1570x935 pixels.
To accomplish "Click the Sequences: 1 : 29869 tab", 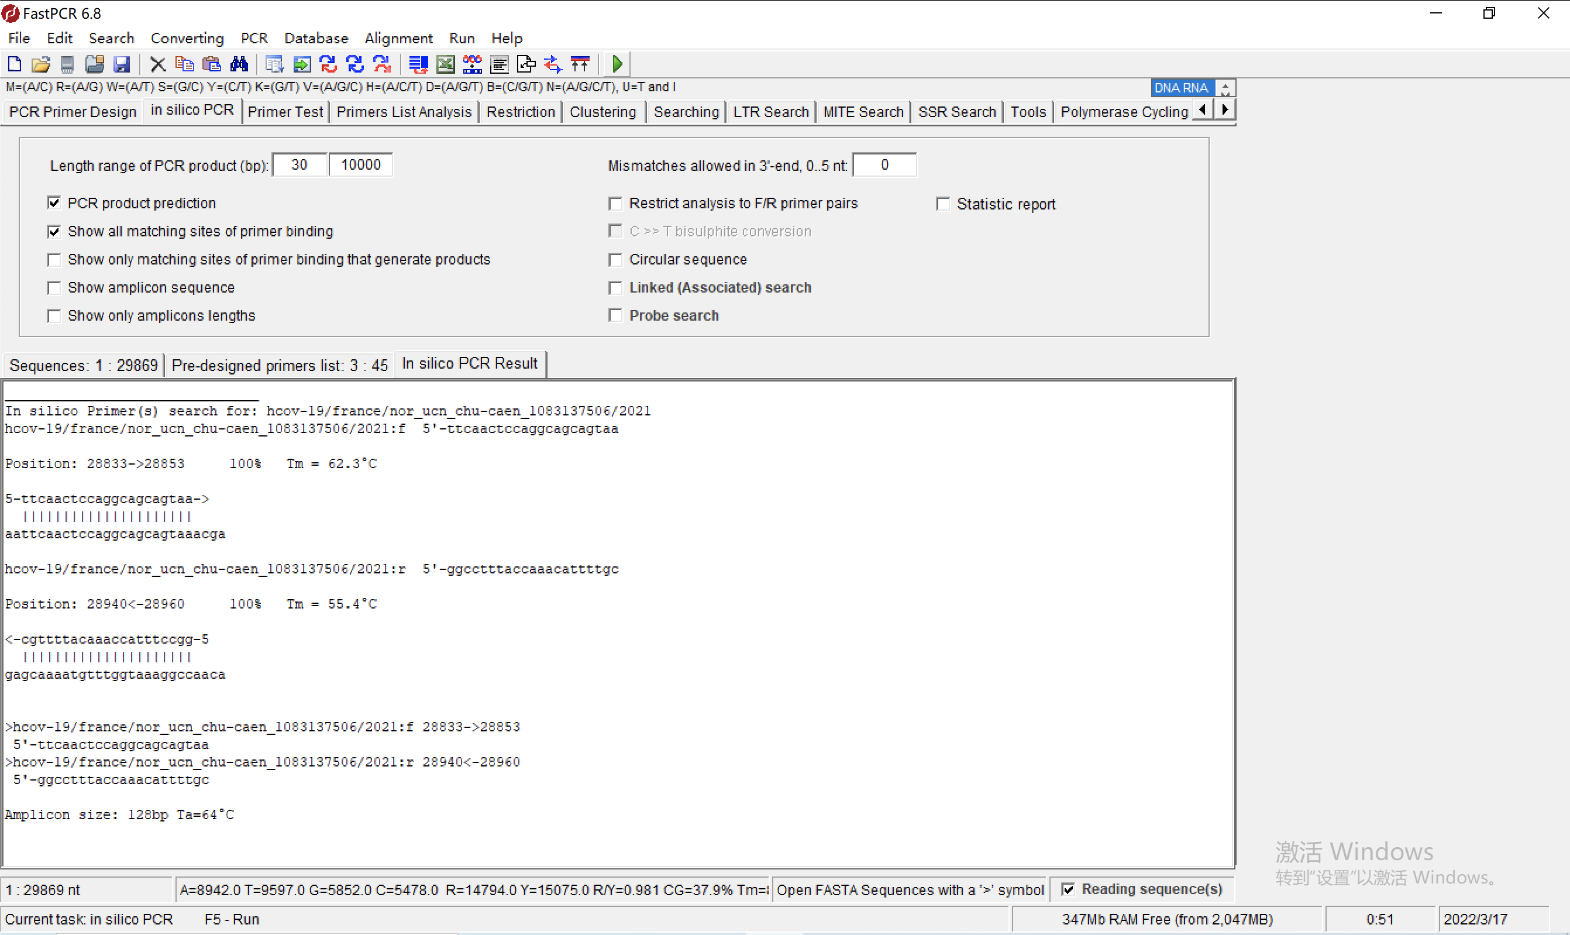I will click(x=83, y=366).
